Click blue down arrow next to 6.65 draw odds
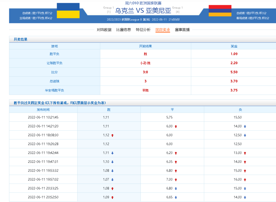 [176, 197]
